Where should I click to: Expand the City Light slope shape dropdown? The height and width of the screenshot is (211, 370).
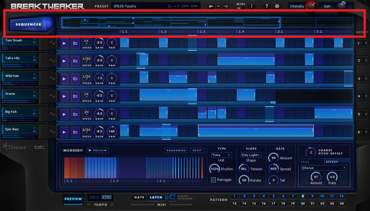[x=251, y=155]
